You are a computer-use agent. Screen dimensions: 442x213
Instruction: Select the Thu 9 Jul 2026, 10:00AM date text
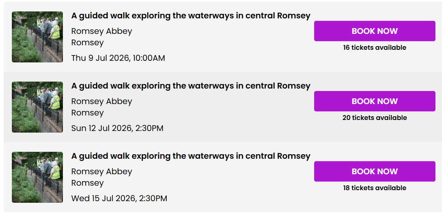[x=118, y=58]
